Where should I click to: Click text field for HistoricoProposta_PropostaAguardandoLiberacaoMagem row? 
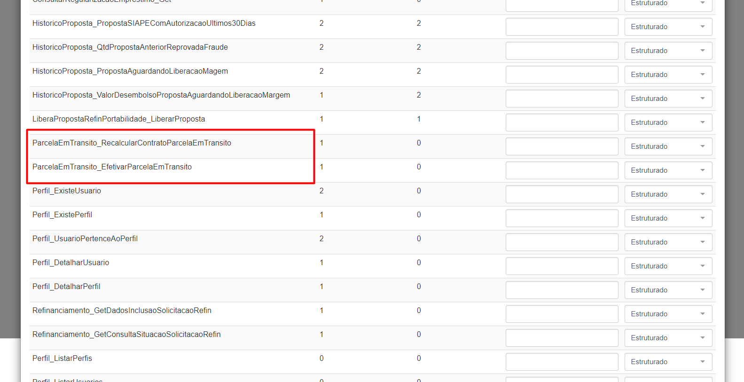562,75
